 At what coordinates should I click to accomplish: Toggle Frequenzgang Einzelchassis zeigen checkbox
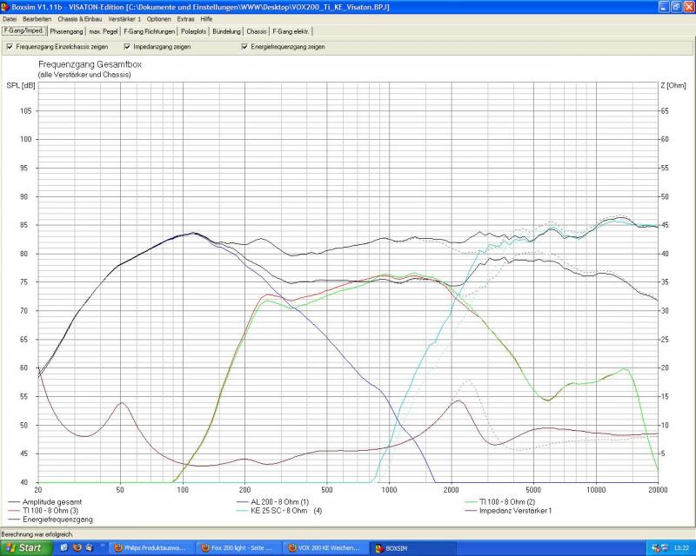click(x=10, y=47)
